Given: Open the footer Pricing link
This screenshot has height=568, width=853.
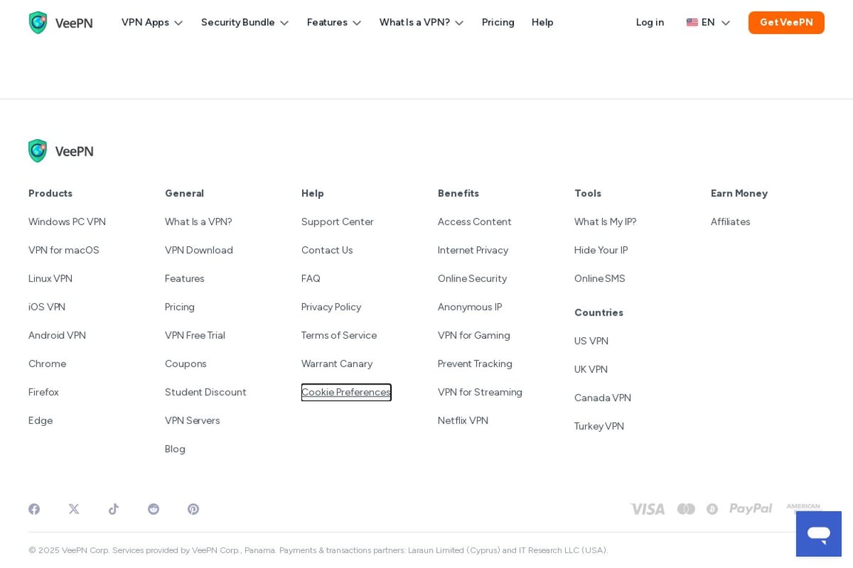Looking at the screenshot, I should 179,307.
